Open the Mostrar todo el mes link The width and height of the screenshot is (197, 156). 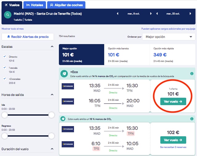(x=13, y=29)
